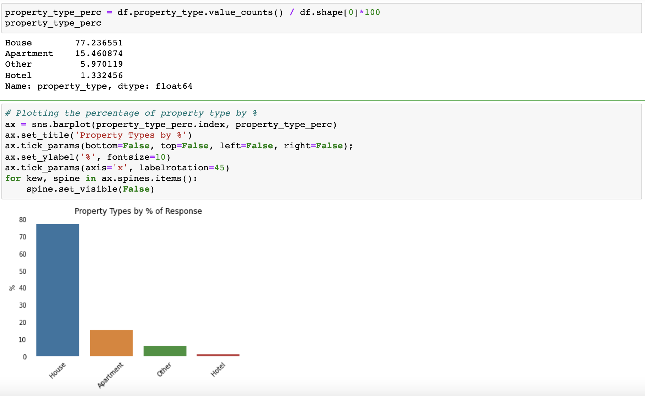Image resolution: width=645 pixels, height=396 pixels.
Task: Click the chart title 'Property Types by % of Response'
Action: (x=138, y=211)
